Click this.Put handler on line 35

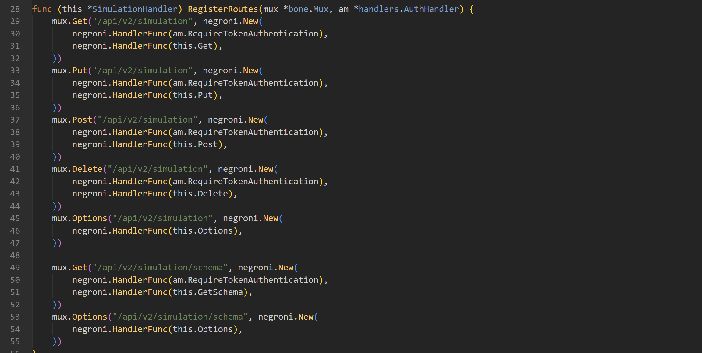(x=193, y=95)
